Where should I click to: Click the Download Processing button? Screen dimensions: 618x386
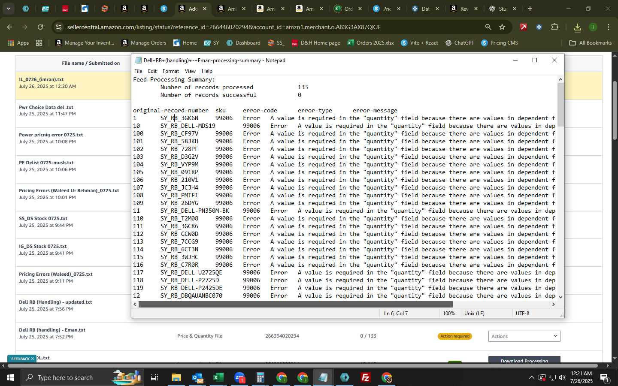pyautogui.click(x=524, y=360)
